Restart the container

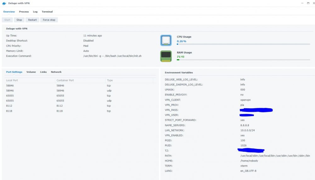[x=32, y=20]
